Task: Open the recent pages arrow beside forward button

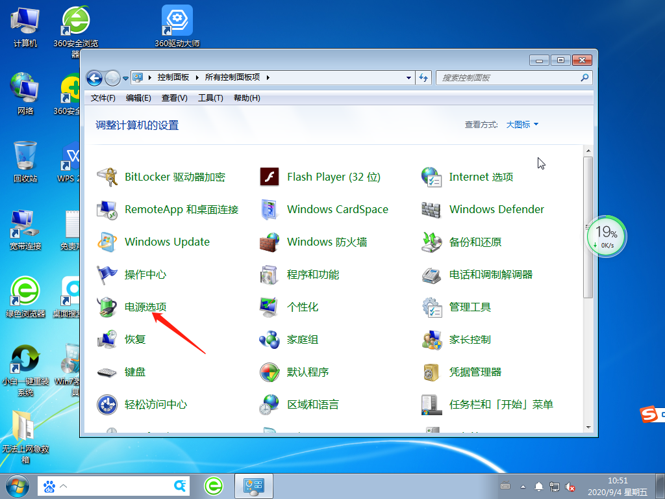Action: click(x=125, y=79)
